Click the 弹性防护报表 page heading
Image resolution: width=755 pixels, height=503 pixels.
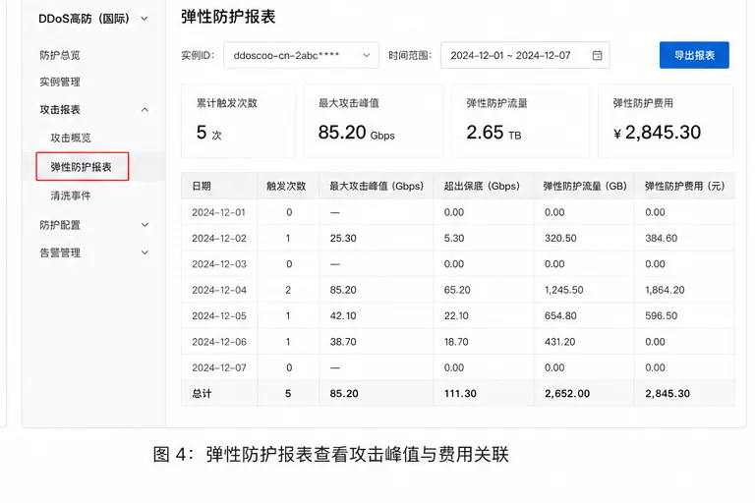click(228, 17)
